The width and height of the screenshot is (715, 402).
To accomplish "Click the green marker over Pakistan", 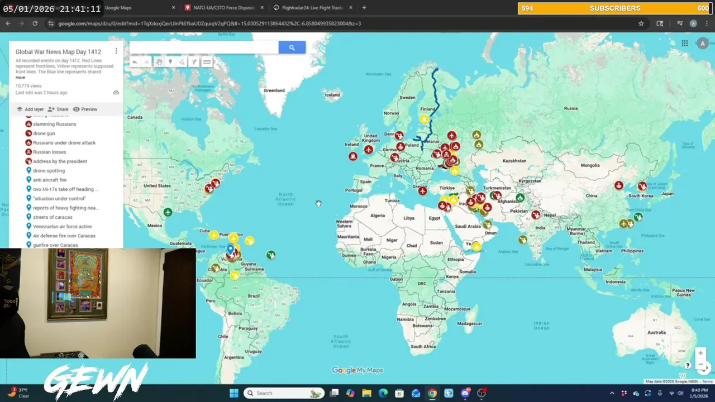I will 520,198.
